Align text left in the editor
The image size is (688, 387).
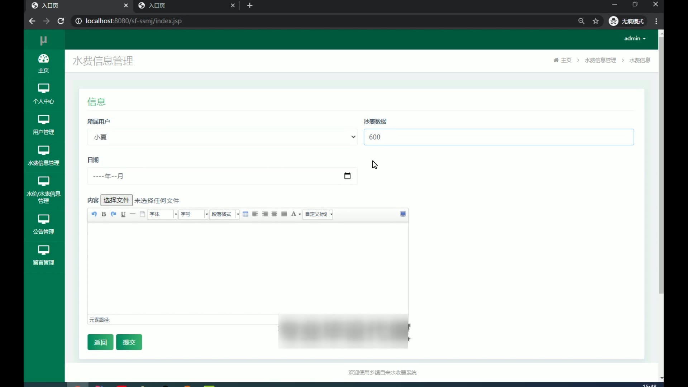pyautogui.click(x=255, y=214)
